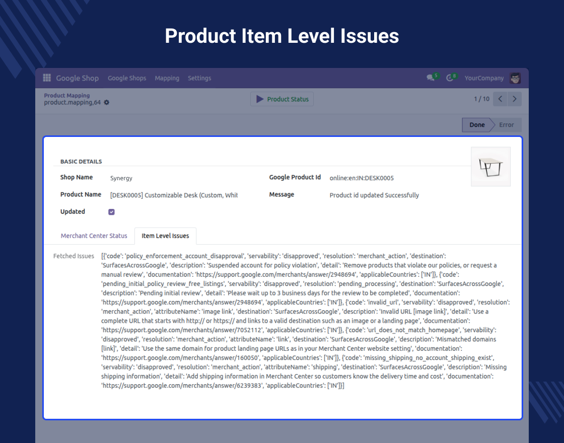Click the Product Name field value

click(x=174, y=195)
